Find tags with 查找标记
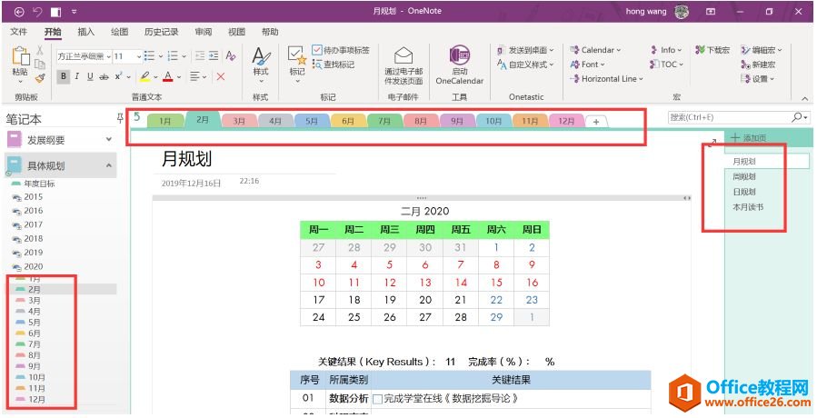The height and width of the screenshot is (418, 817). click(334, 65)
